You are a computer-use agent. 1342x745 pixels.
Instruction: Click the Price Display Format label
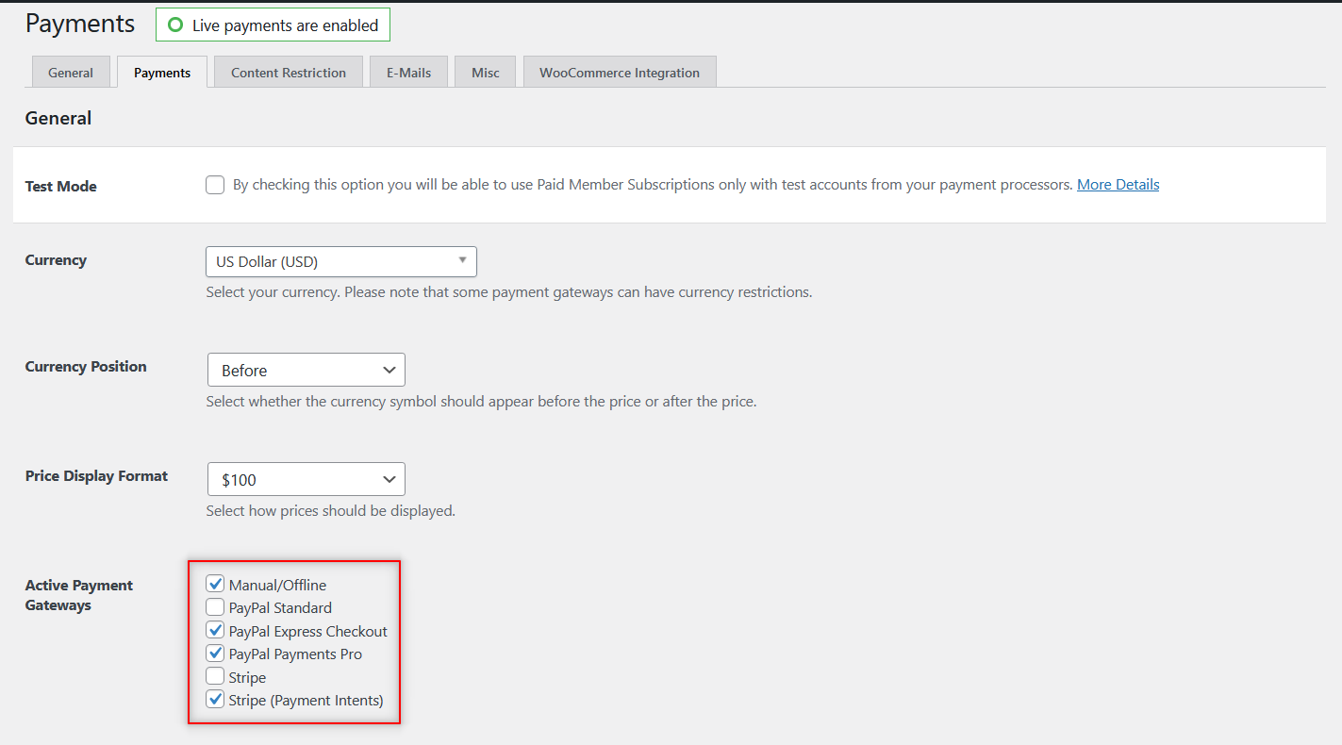[96, 475]
